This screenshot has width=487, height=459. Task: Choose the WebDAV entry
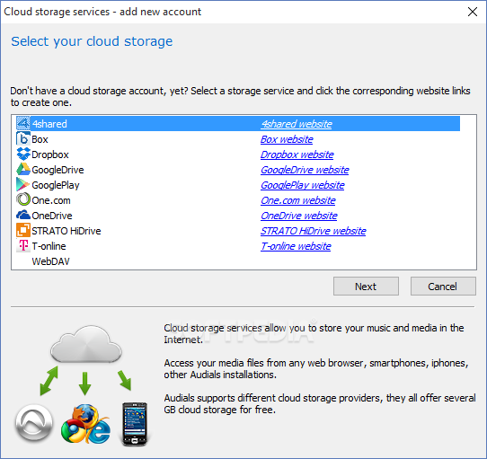pos(238,260)
